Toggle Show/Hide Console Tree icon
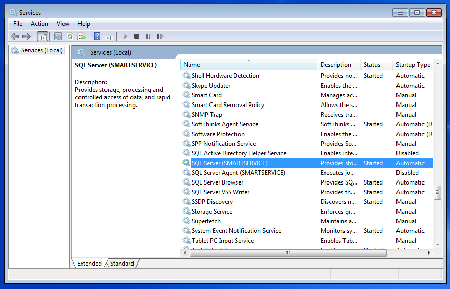 click(42, 37)
